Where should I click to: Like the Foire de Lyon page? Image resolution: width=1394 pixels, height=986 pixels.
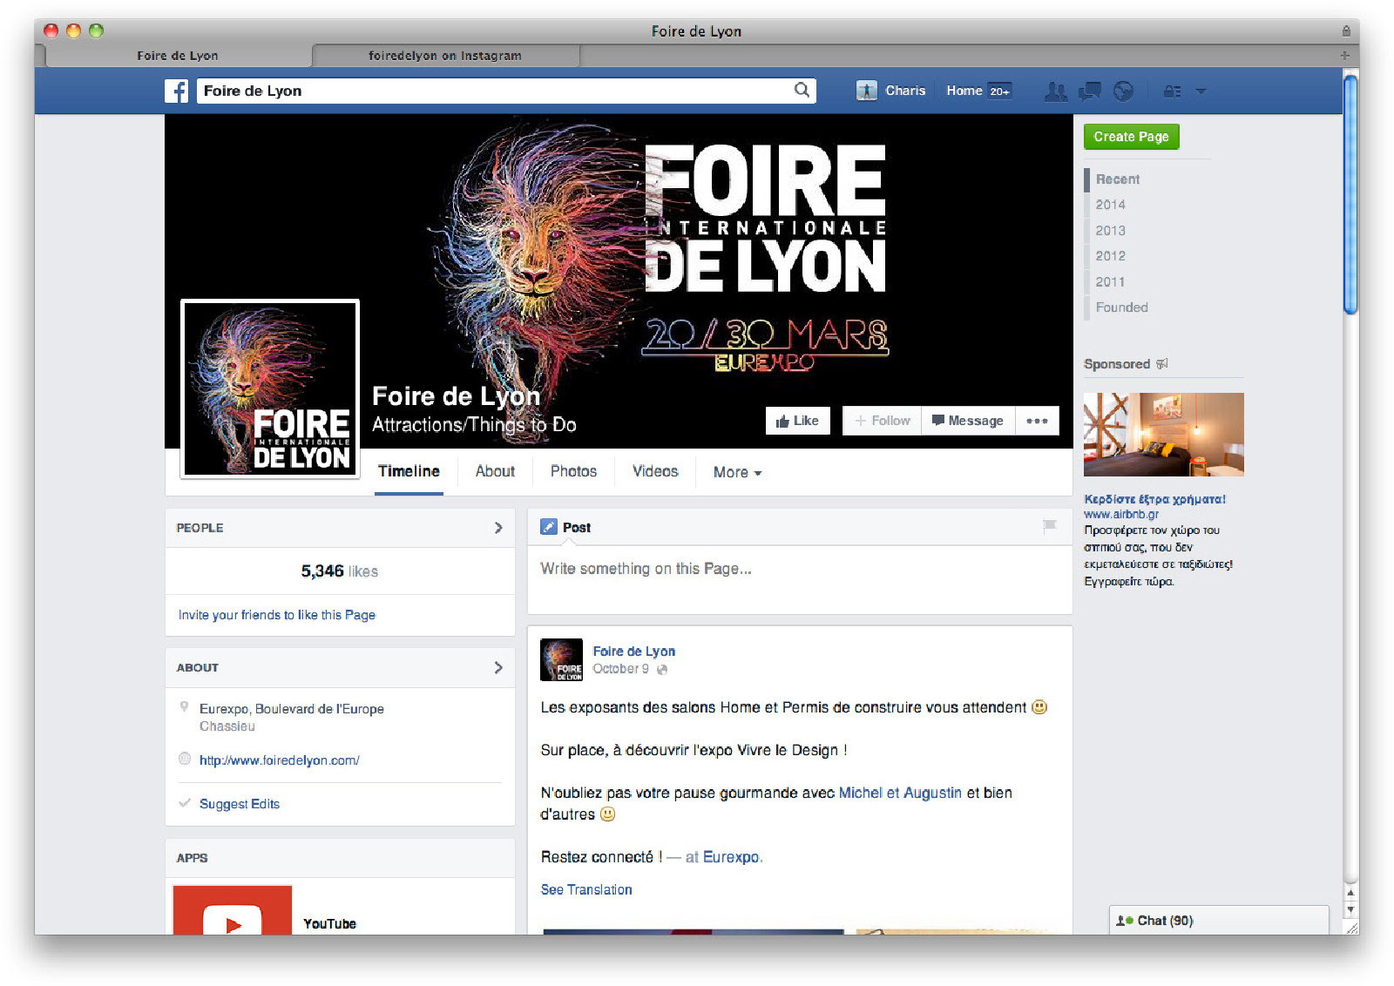tap(798, 421)
